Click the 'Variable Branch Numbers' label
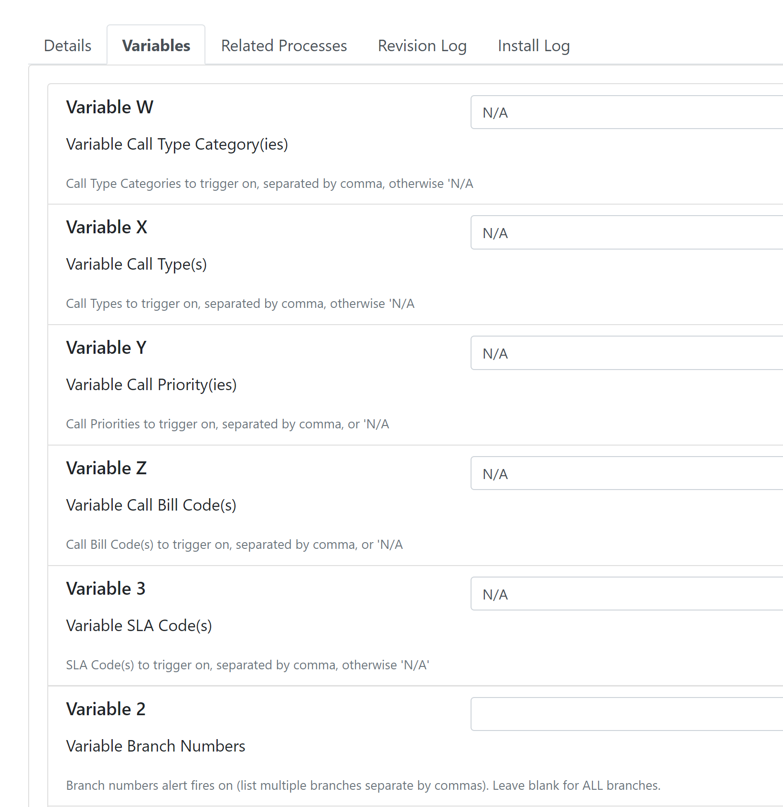 156,746
